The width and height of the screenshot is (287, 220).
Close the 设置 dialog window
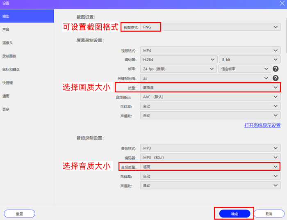coord(282,3)
